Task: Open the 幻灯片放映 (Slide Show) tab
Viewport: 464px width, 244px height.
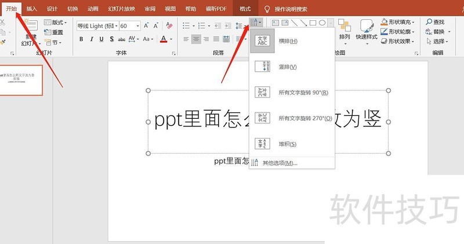Action: (x=121, y=9)
